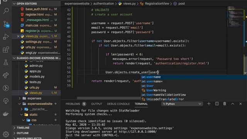Select 'UsernameValidationView' autocomplete suggestion
The height and width of the screenshot is (139, 247).
click(x=194, y=95)
